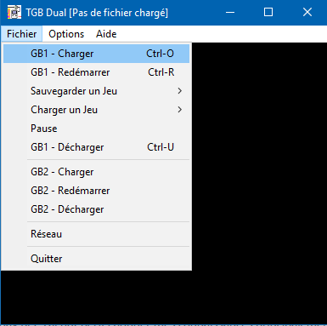Close the TGB Dual window
This screenshot has width=327, height=326.
point(307,13)
